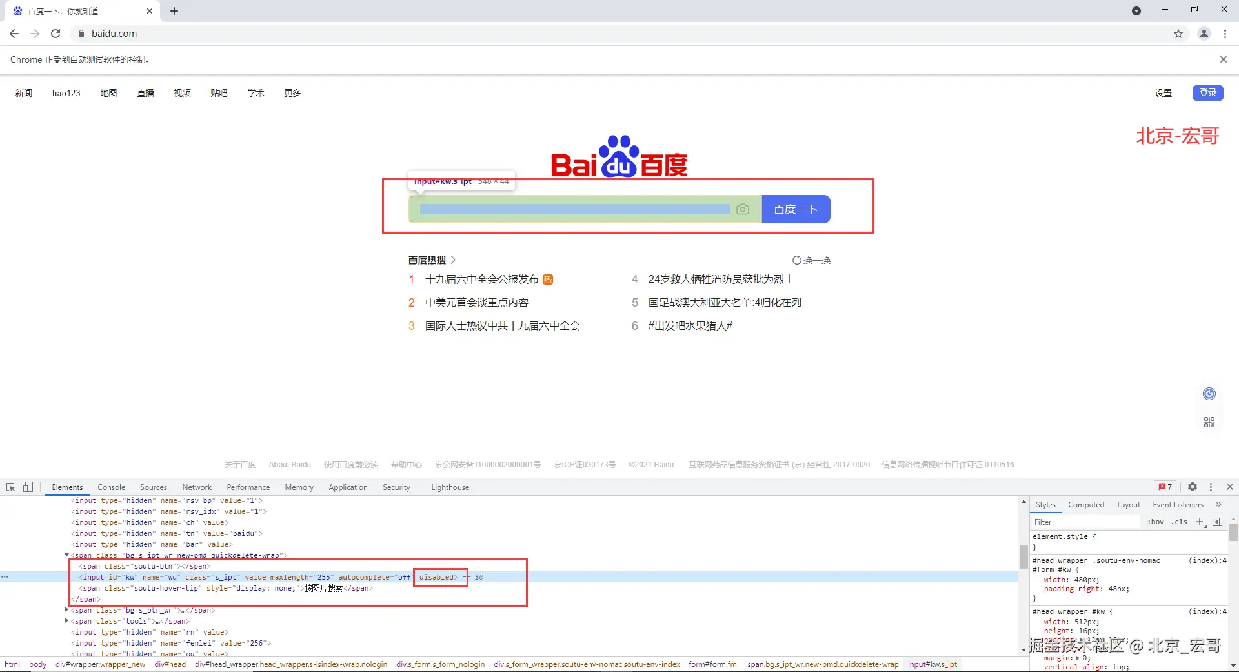Close the Baidu browser tab
Image resolution: width=1239 pixels, height=672 pixels.
pos(150,11)
